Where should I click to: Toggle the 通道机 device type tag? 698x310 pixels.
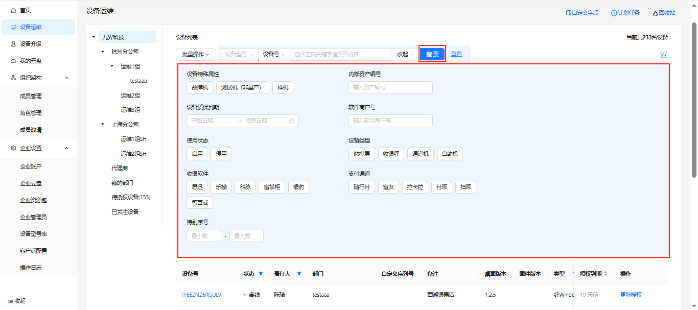pyautogui.click(x=421, y=154)
